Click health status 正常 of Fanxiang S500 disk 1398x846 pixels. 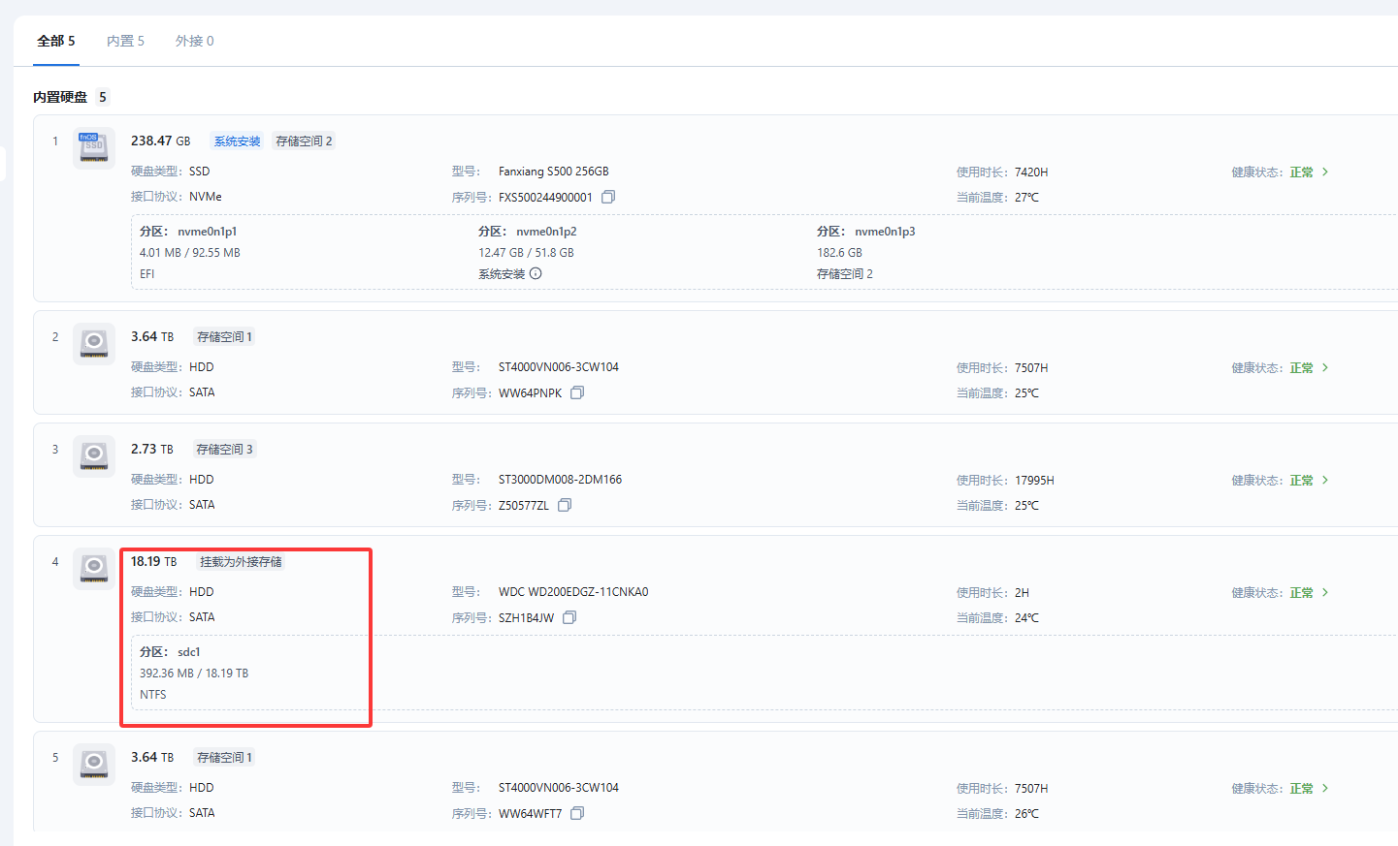[1301, 172]
